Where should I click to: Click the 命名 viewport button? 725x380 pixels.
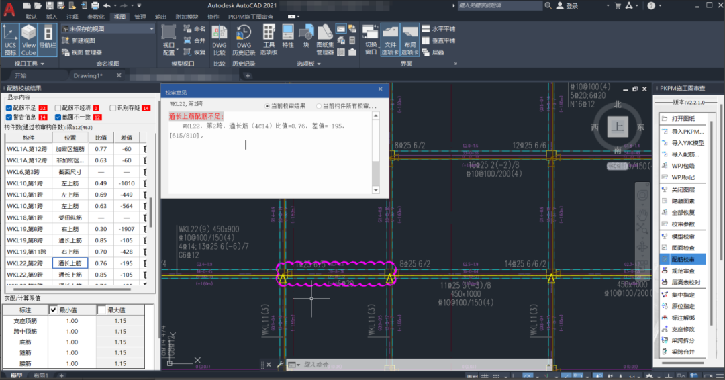[195, 29]
